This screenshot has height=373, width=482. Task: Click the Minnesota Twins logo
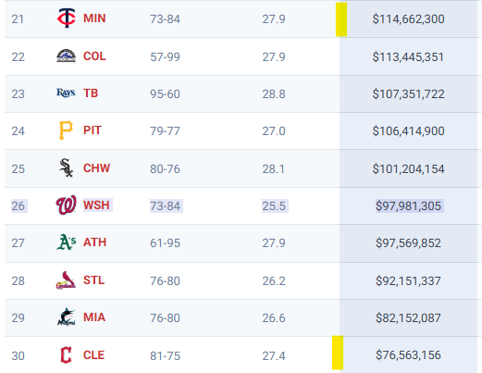tap(66, 19)
